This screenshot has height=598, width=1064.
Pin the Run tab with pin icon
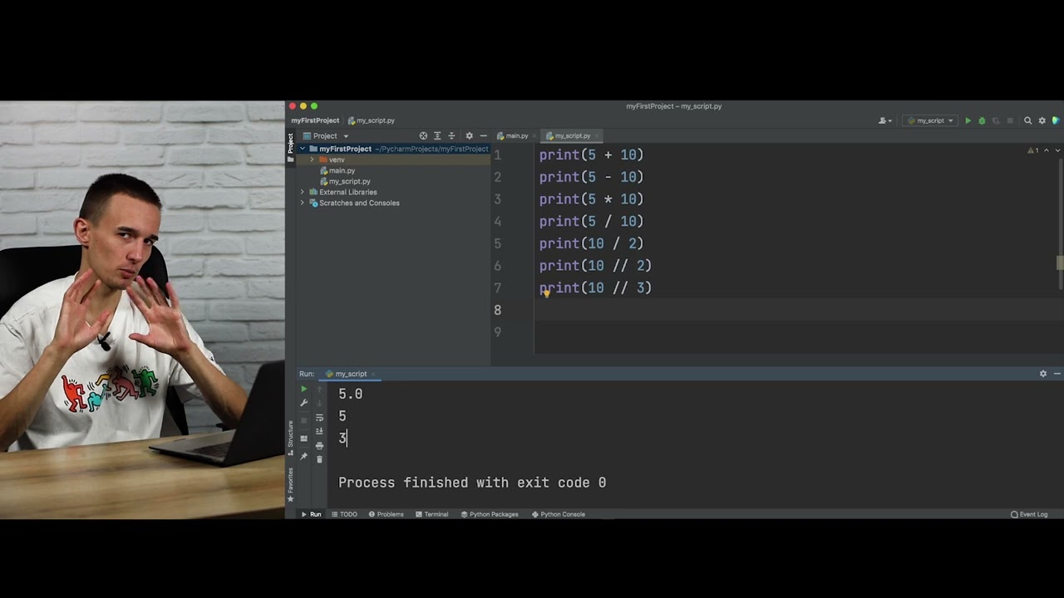click(x=303, y=457)
